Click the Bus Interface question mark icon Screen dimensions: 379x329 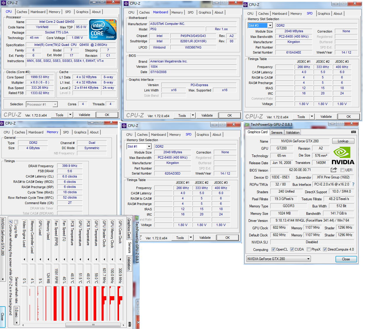tap(353, 184)
